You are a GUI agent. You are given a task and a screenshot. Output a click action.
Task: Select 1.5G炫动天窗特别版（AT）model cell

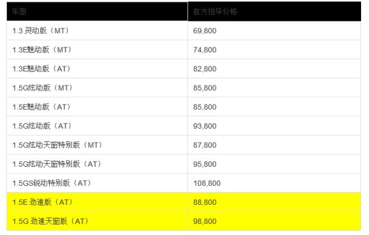click(97, 164)
